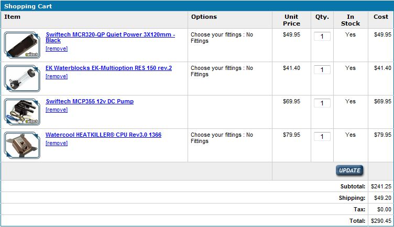Open the Watercool HEATKILLER CPU Rev3.0 1366 link
Image resolution: width=394 pixels, height=227 pixels.
point(103,135)
